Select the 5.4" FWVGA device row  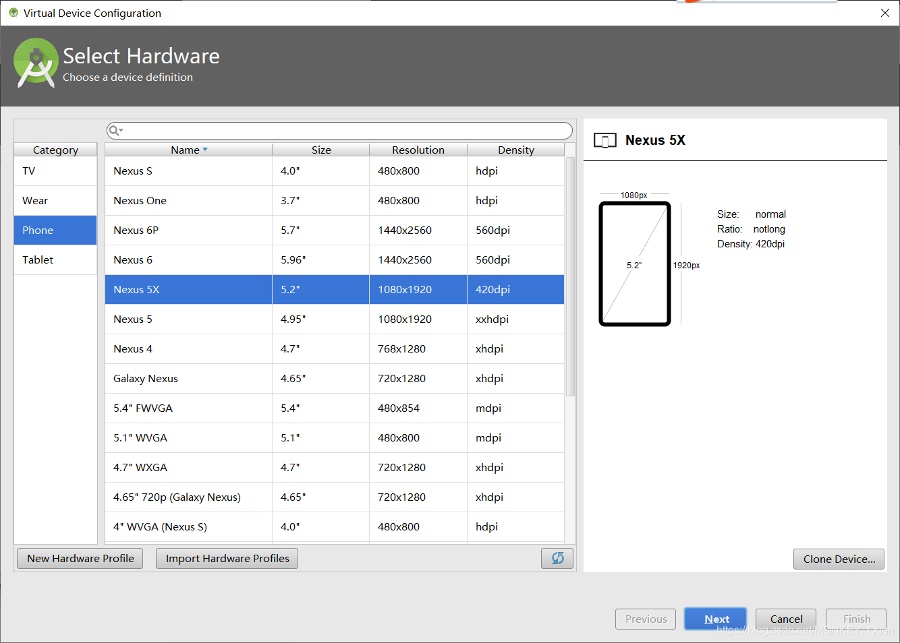(335, 408)
